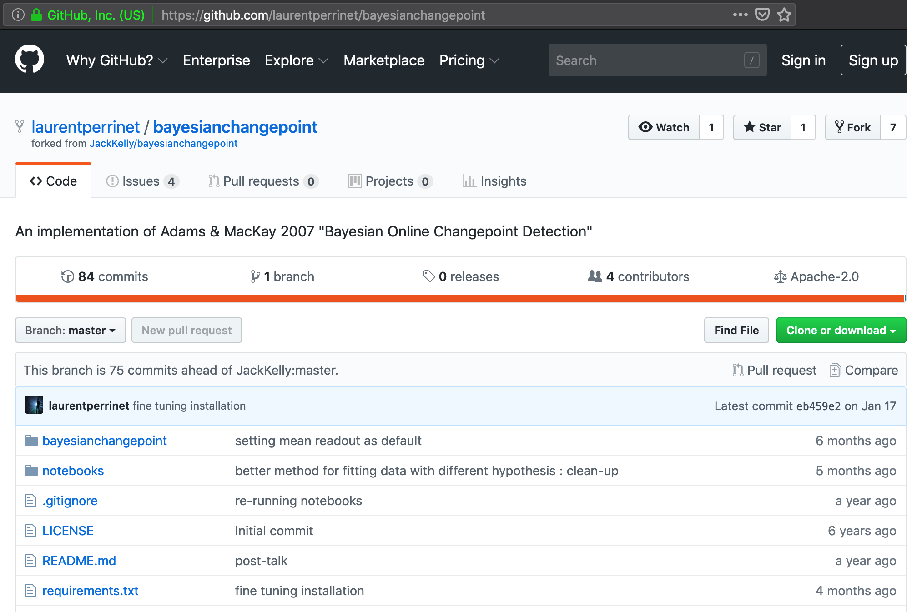Open the Compare icon link
907x612 pixels.
click(x=835, y=370)
